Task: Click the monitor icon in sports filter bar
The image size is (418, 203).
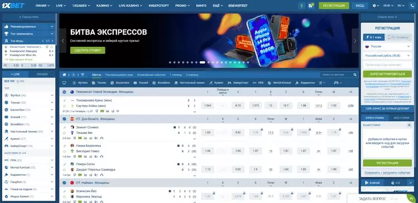Action: (x=64, y=83)
